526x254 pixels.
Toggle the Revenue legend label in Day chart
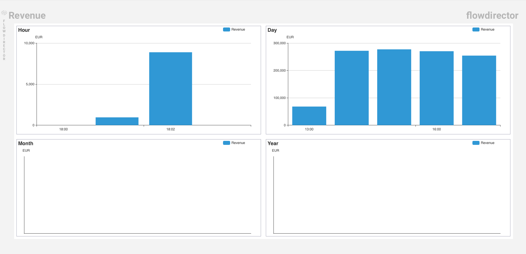point(487,29)
